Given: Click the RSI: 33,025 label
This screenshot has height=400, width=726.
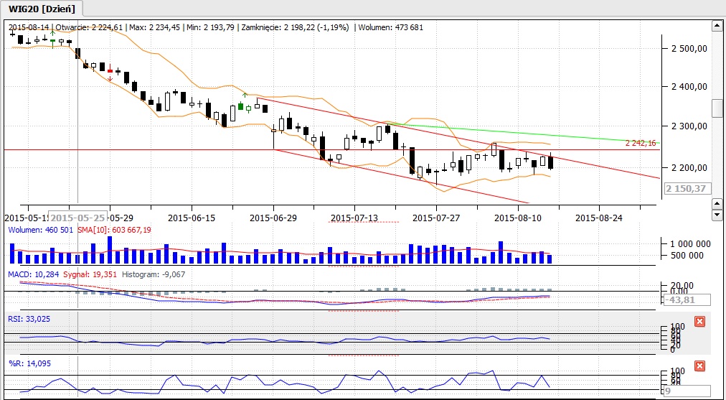Looking at the screenshot, I should pos(29,319).
